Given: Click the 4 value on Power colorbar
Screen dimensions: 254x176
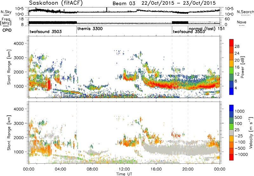Looking at the screenshot, I should 236,88.
